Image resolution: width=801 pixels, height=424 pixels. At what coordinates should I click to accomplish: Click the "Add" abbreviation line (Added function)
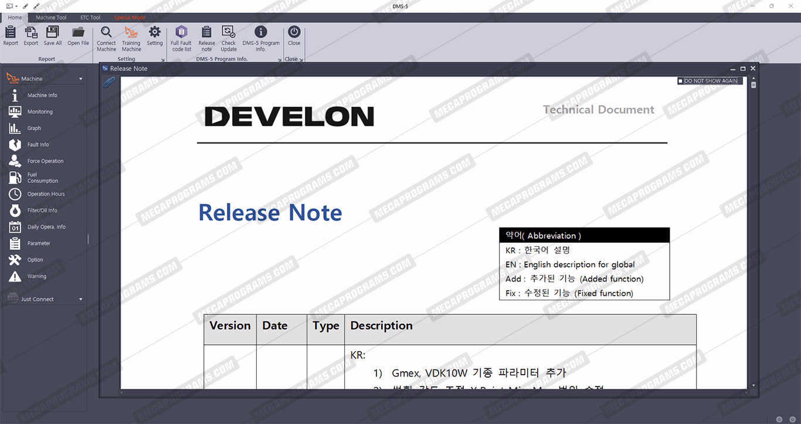(x=574, y=279)
